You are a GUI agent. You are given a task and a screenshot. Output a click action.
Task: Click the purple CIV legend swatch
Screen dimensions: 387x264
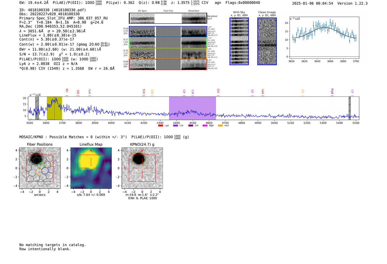pyautogui.click(x=175, y=125)
